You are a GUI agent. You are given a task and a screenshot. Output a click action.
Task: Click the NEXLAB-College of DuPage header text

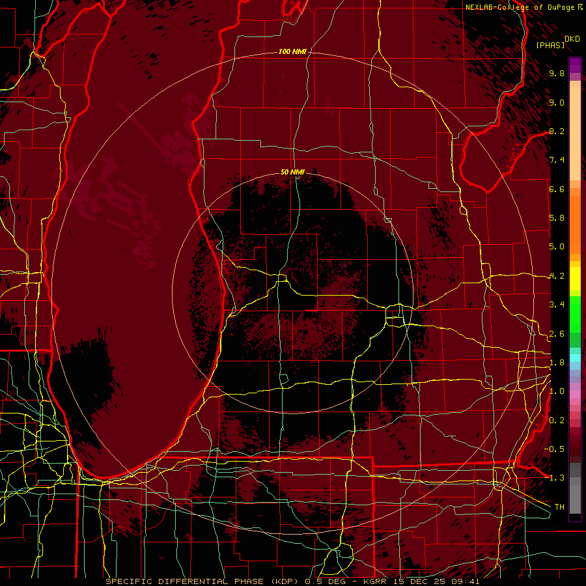(x=520, y=7)
